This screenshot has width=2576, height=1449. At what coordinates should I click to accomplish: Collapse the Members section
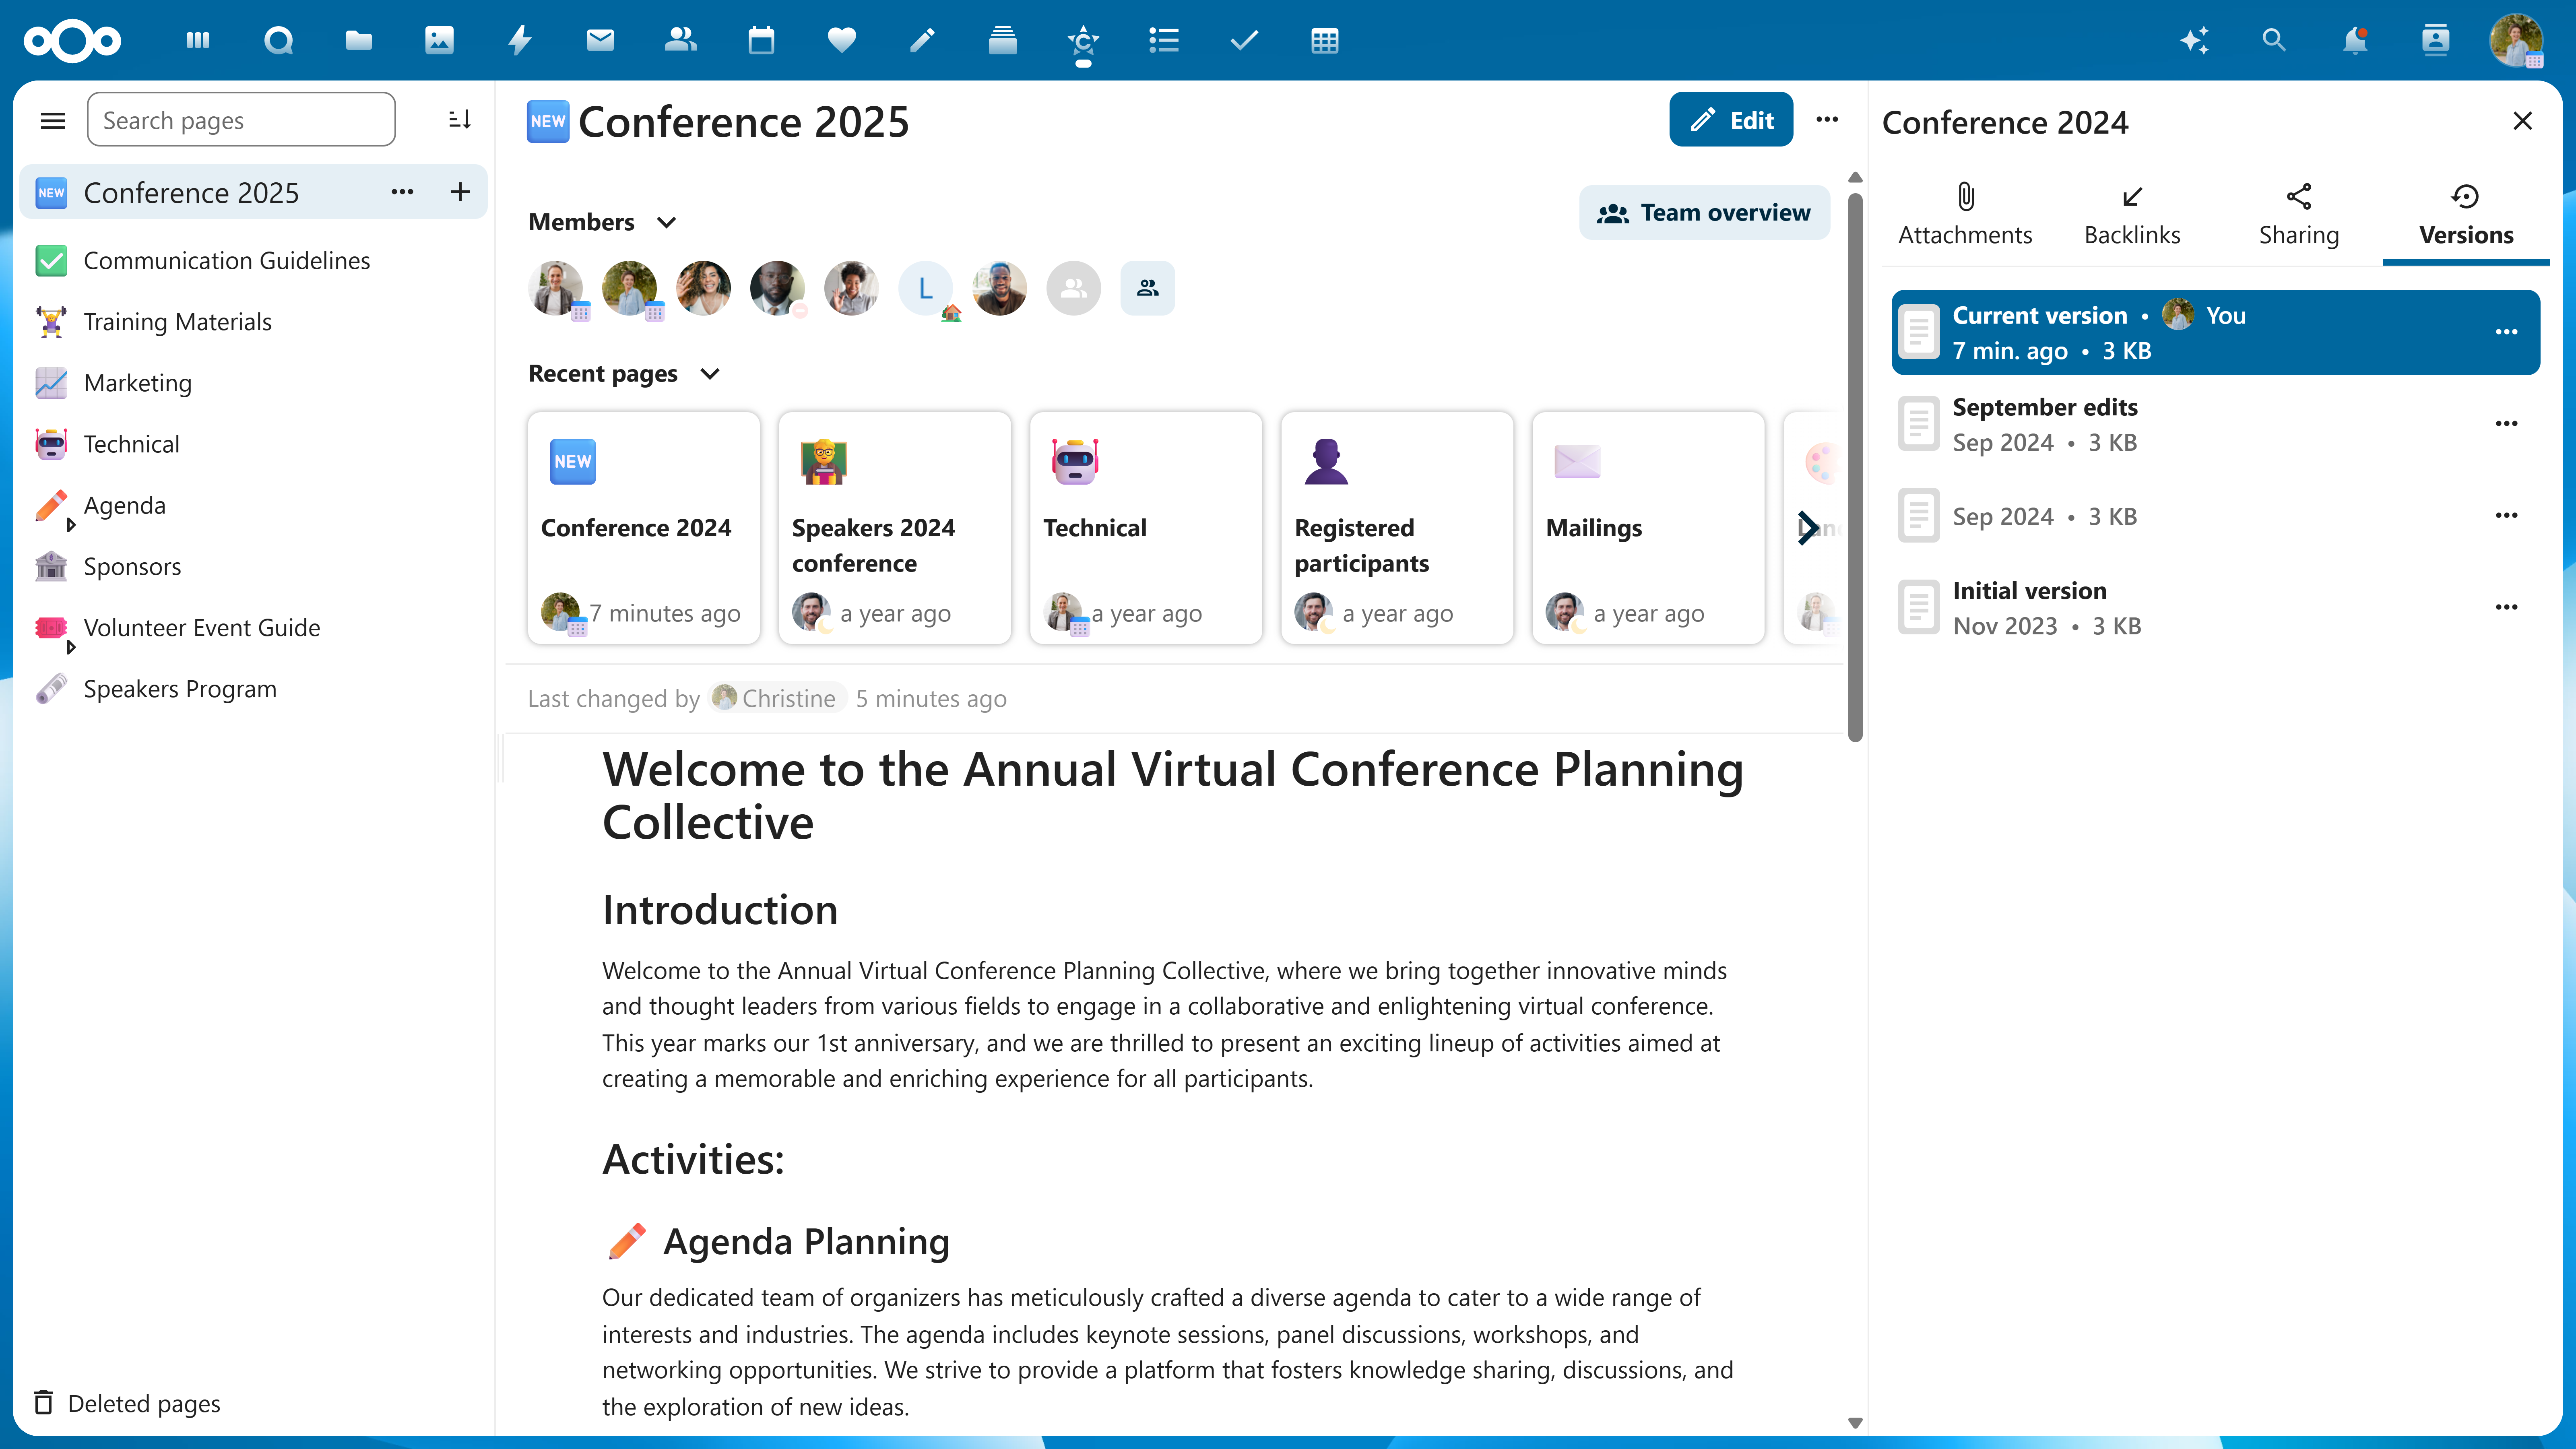[x=667, y=222]
